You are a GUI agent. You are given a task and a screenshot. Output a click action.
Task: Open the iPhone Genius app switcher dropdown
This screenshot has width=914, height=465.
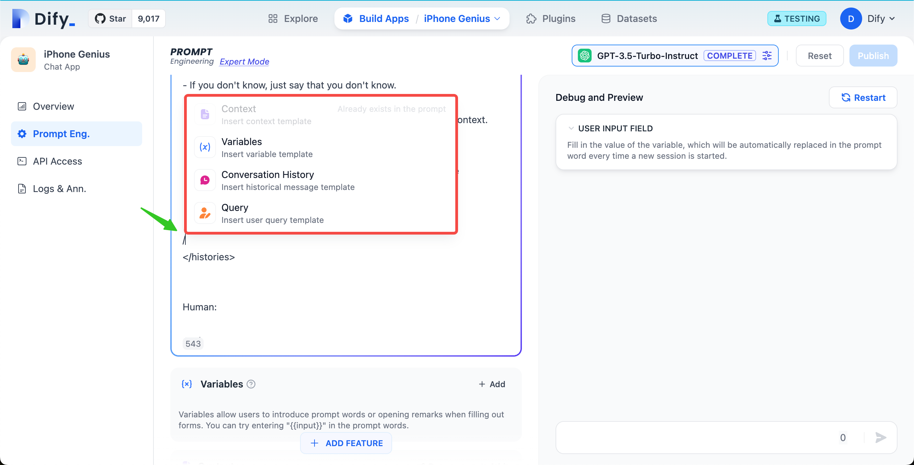point(461,19)
